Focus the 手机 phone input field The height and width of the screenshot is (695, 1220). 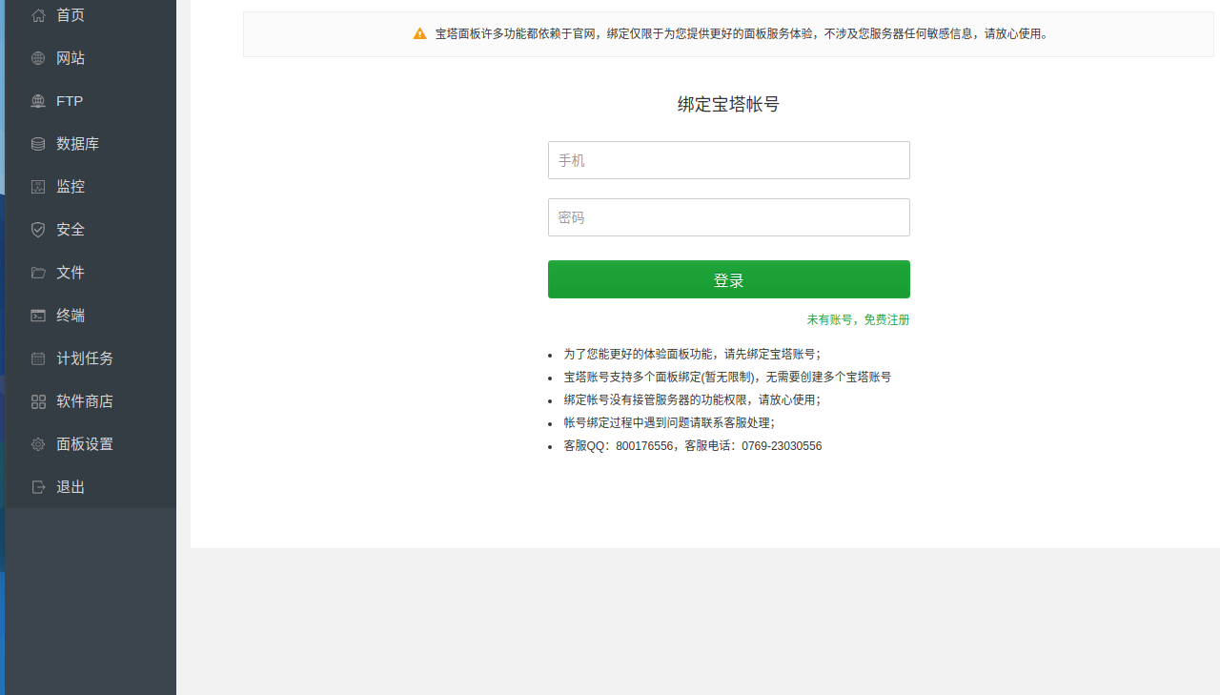pos(729,160)
